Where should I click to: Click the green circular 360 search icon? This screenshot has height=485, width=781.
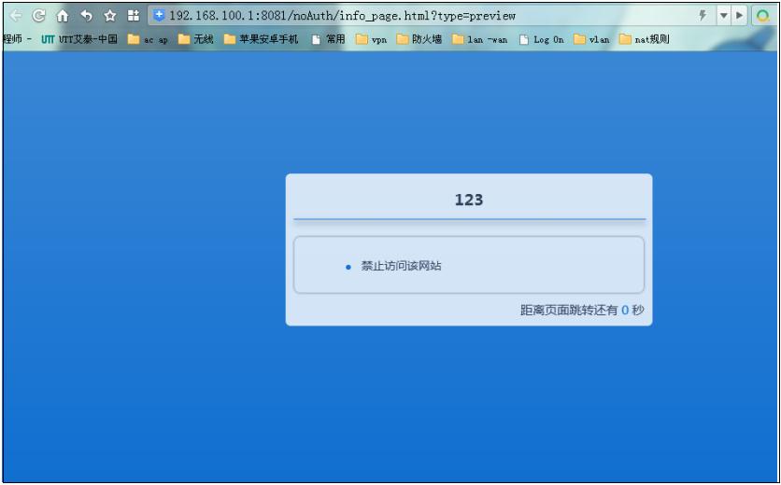(763, 16)
